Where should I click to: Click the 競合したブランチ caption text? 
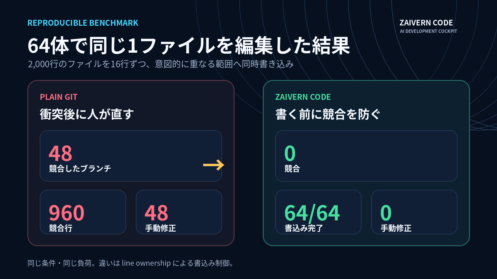80,168
